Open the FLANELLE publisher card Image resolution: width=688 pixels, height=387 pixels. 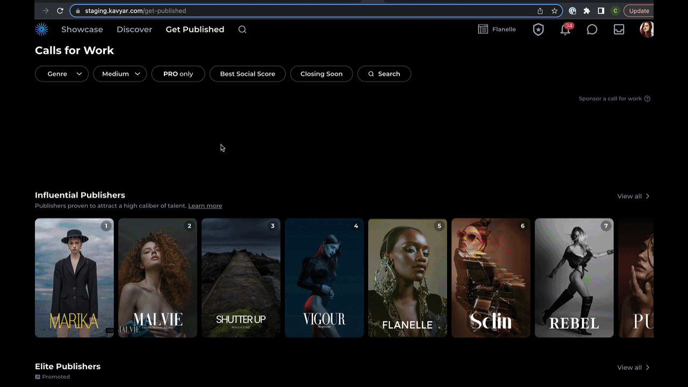407,278
